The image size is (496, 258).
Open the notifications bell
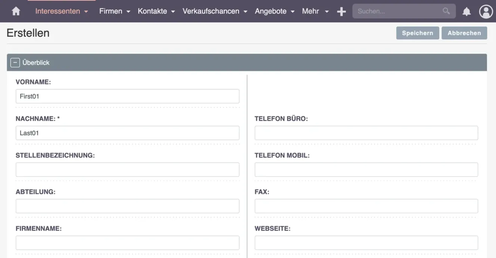[466, 11]
